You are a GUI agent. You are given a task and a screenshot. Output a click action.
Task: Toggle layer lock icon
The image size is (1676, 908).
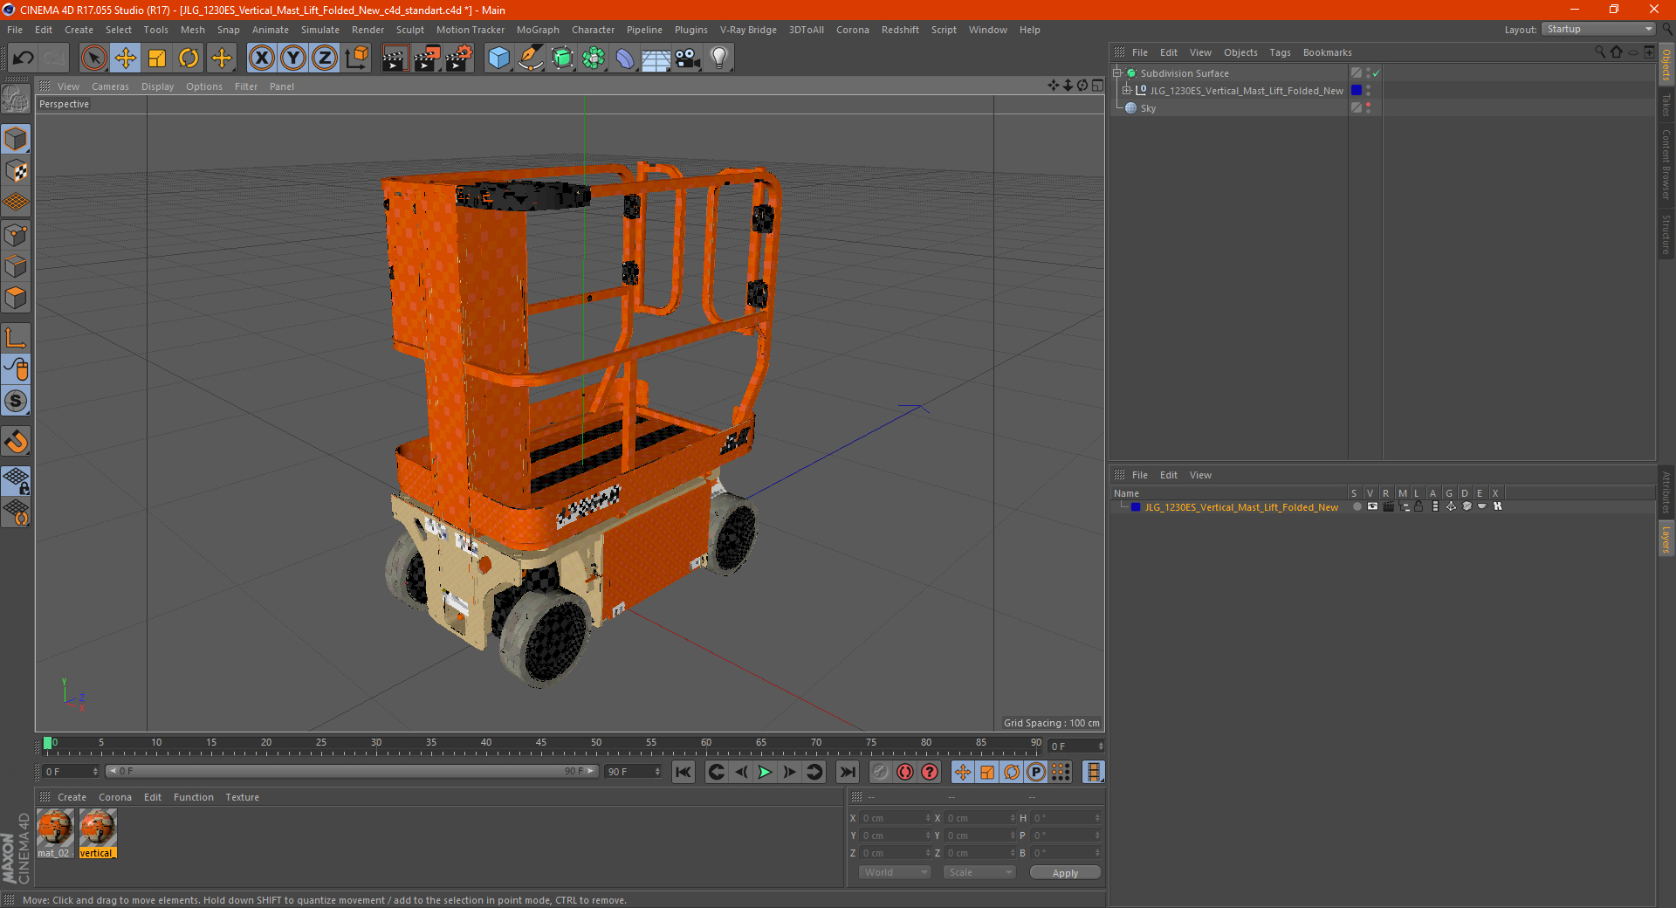pos(1419,507)
